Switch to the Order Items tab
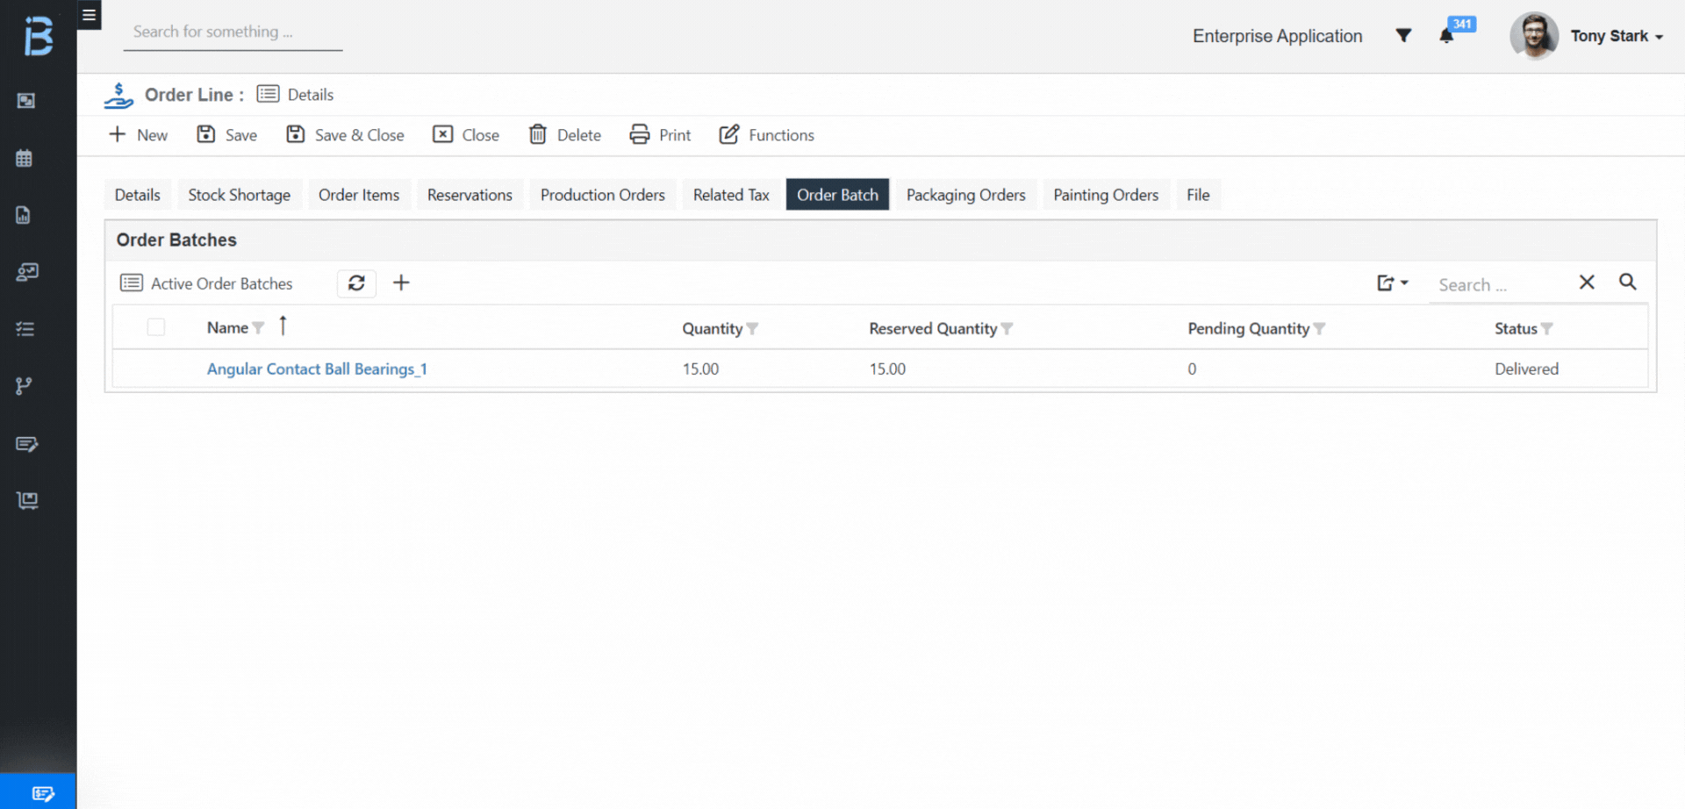The height and width of the screenshot is (809, 1685). [359, 195]
